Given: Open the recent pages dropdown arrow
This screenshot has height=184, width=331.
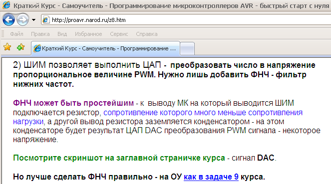Looking at the screenshot, I should [33, 20].
